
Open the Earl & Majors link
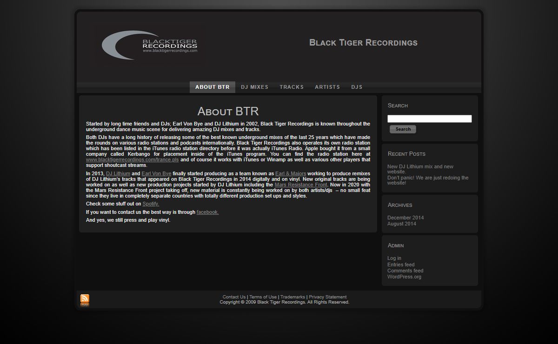[x=291, y=173]
